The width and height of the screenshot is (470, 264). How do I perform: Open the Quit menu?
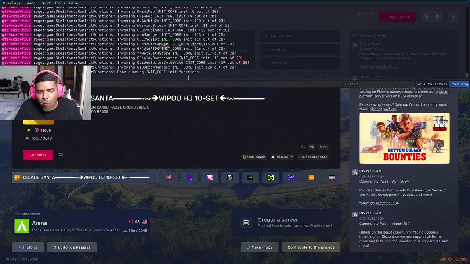[x=46, y=3]
